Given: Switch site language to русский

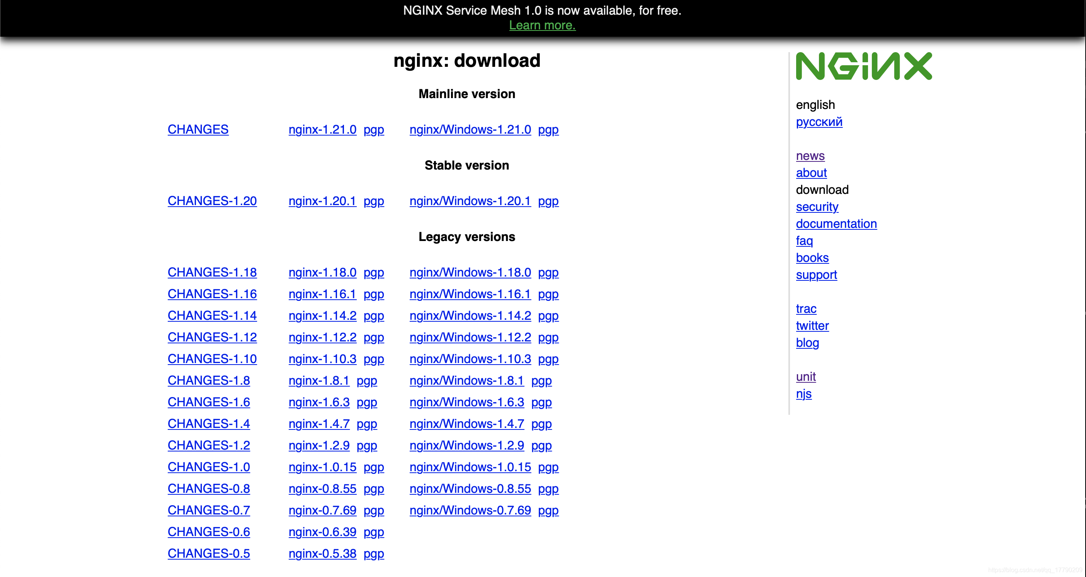Looking at the screenshot, I should point(819,122).
